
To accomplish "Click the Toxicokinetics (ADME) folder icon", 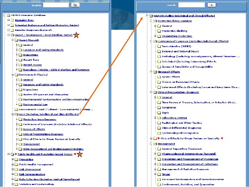I will [159, 46].
